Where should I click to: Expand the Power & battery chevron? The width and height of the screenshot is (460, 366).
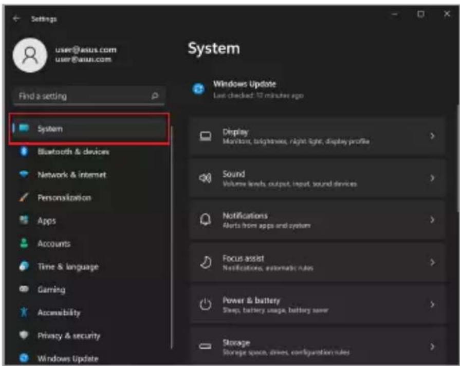coord(432,304)
